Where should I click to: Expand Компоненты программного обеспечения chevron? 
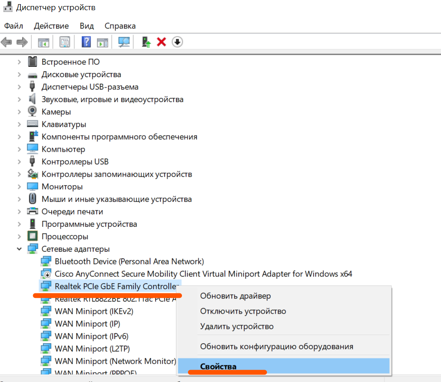[x=19, y=137]
